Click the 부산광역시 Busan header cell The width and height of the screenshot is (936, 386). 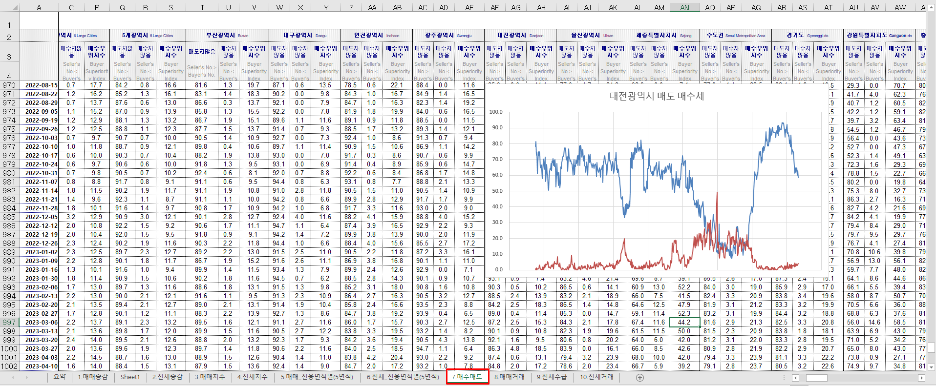click(x=228, y=35)
